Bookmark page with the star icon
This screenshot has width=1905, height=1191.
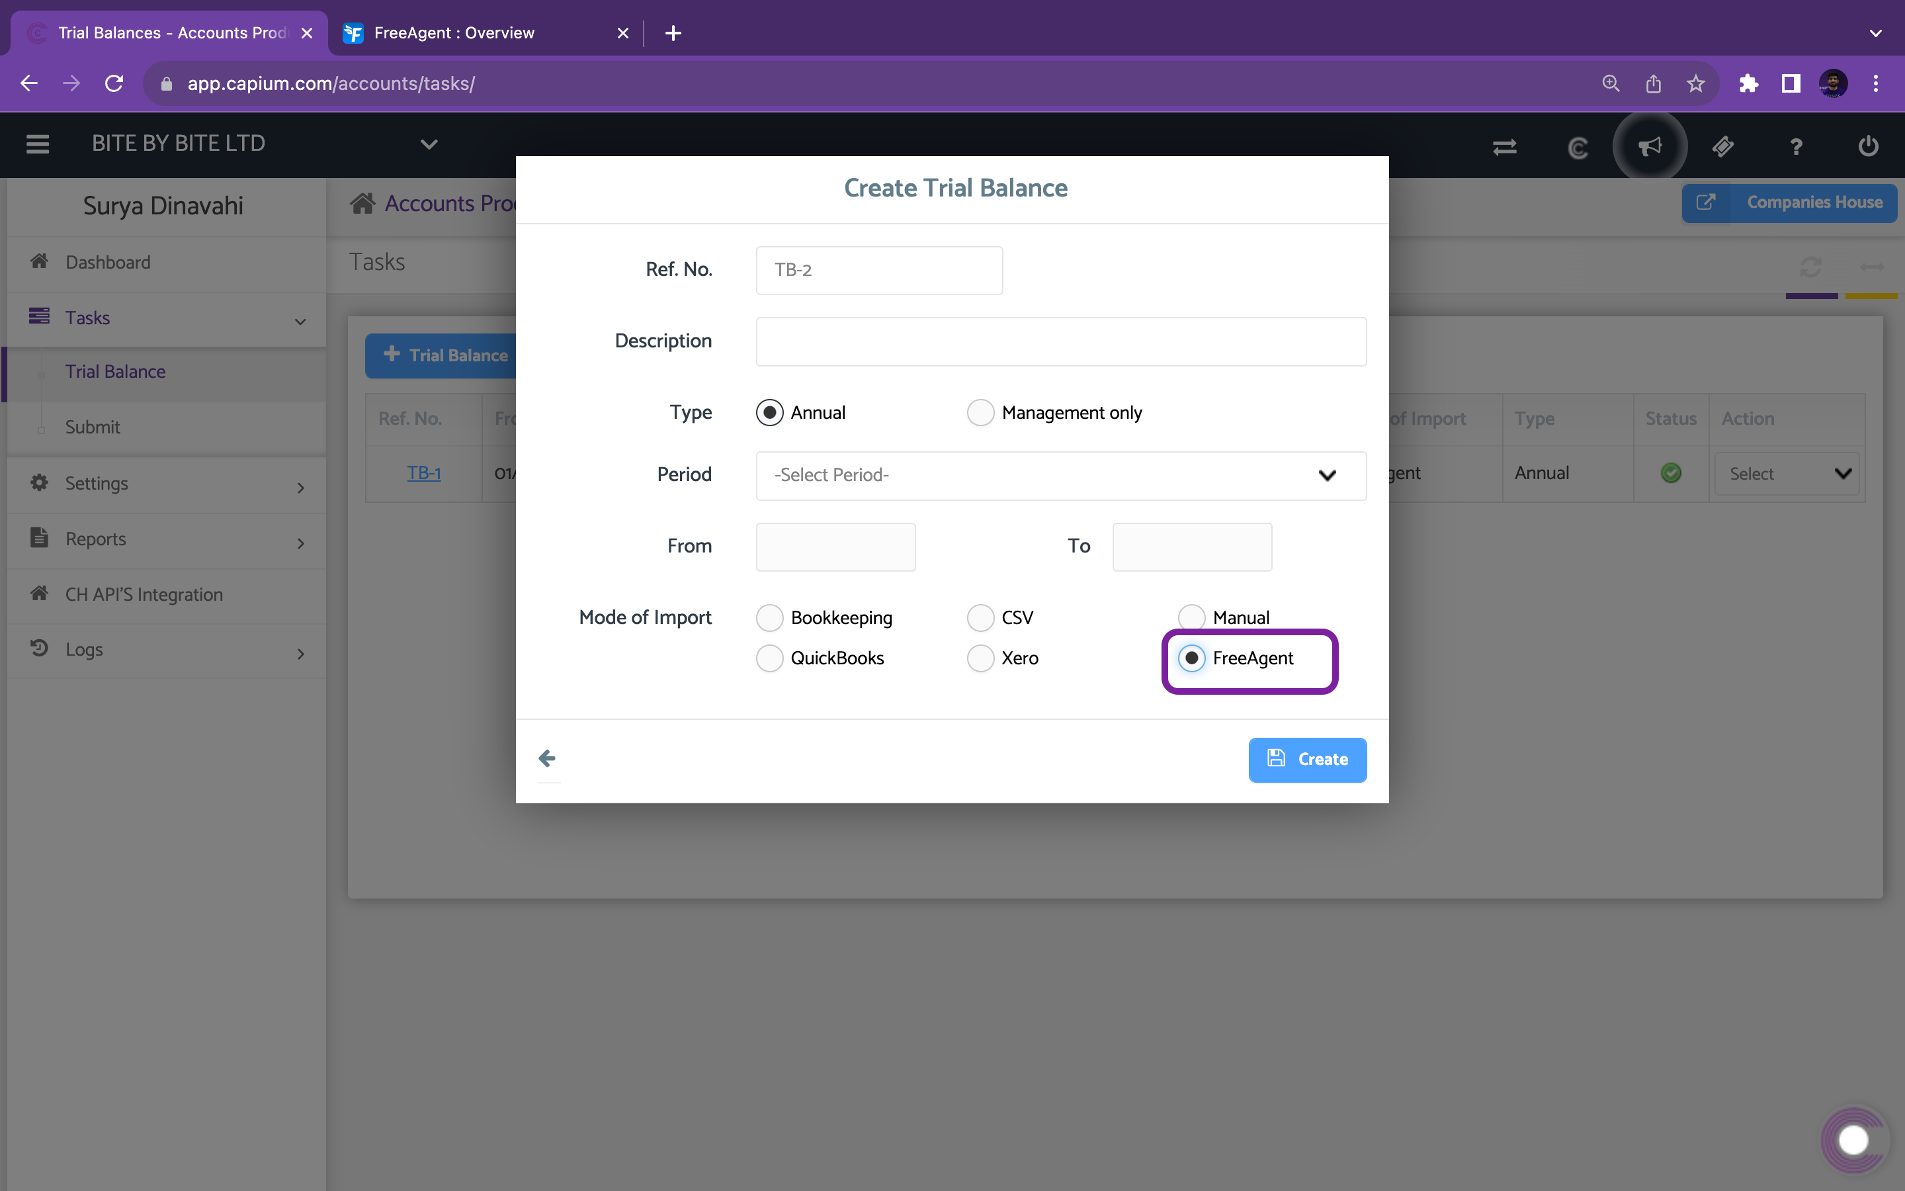(1695, 83)
